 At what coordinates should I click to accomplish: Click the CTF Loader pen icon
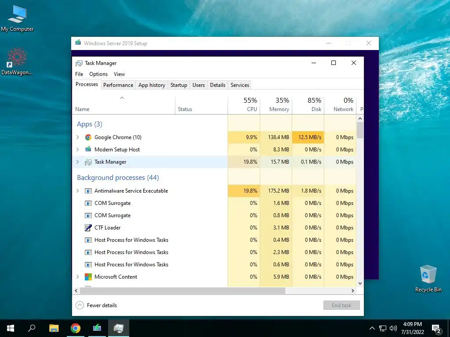coord(88,228)
